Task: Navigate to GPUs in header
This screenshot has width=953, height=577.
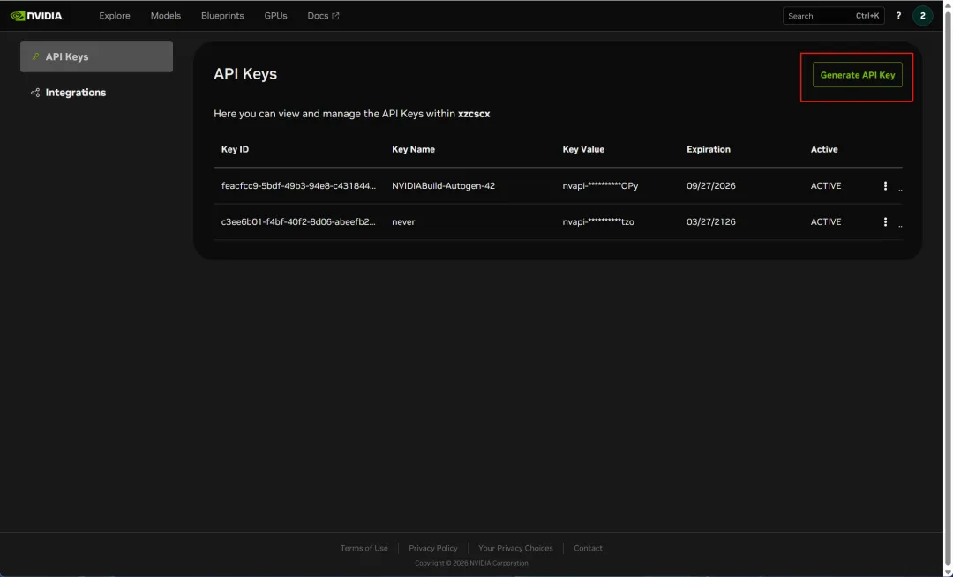Action: pyautogui.click(x=275, y=16)
